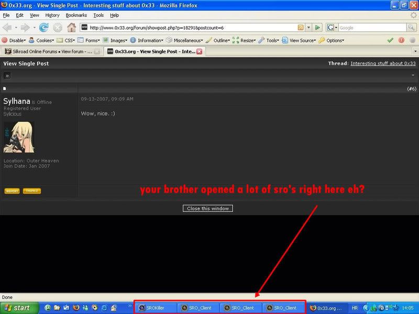419x314 pixels.
Task: Click the Google search input field
Action: pyautogui.click(x=372, y=28)
